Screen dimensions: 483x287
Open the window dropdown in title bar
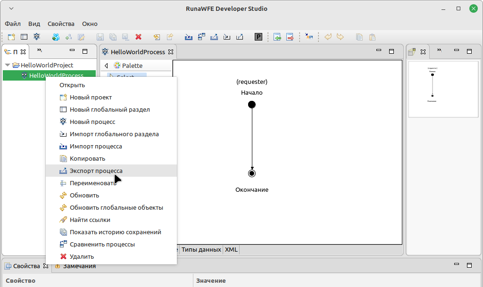[x=11, y=8]
